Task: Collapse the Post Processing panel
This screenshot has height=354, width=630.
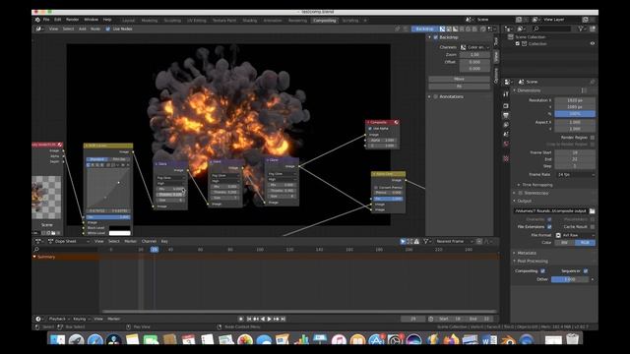Action: coord(514,261)
